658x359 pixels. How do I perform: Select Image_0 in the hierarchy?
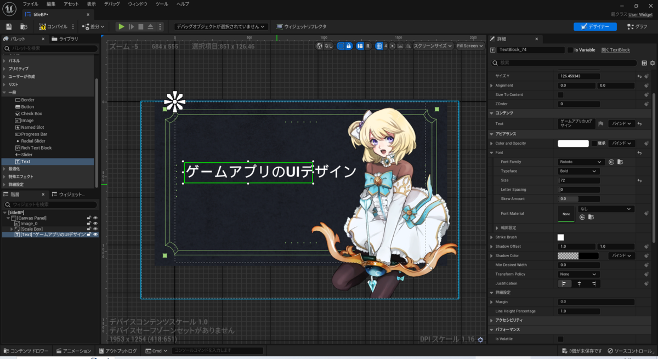pos(29,224)
